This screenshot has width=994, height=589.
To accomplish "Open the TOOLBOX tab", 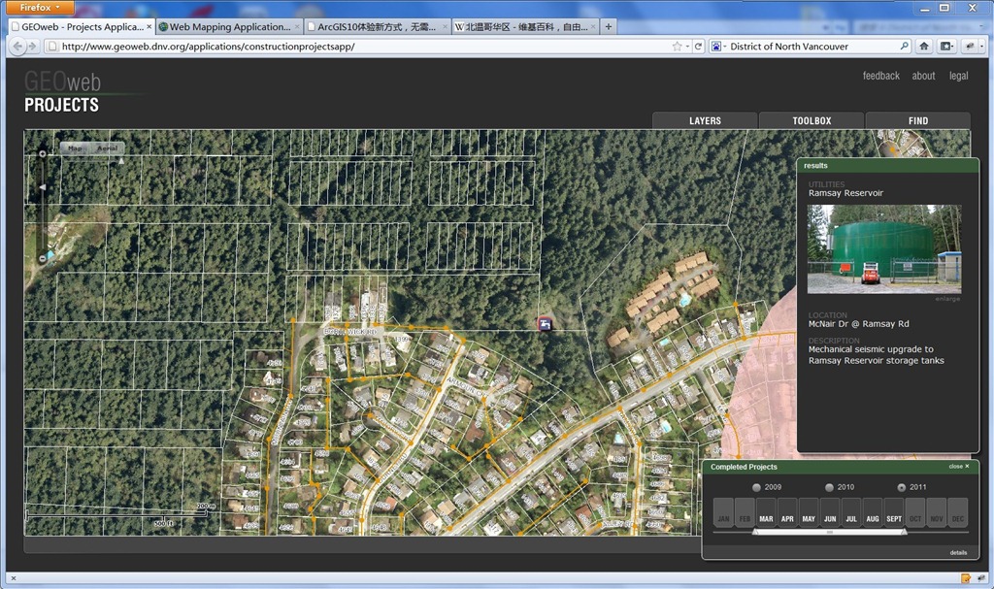I will point(812,120).
